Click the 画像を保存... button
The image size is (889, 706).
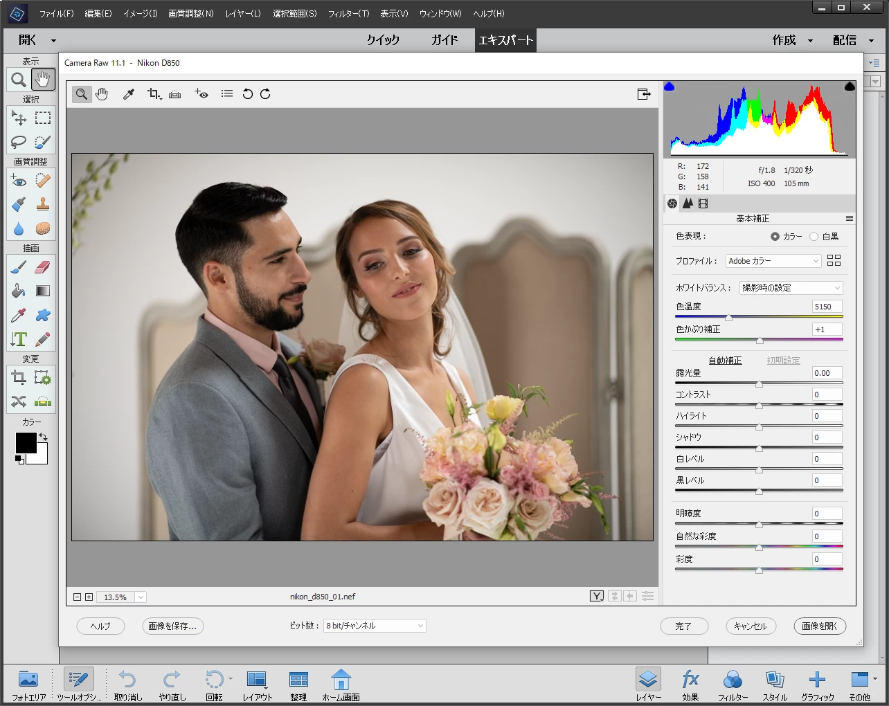[x=172, y=626]
